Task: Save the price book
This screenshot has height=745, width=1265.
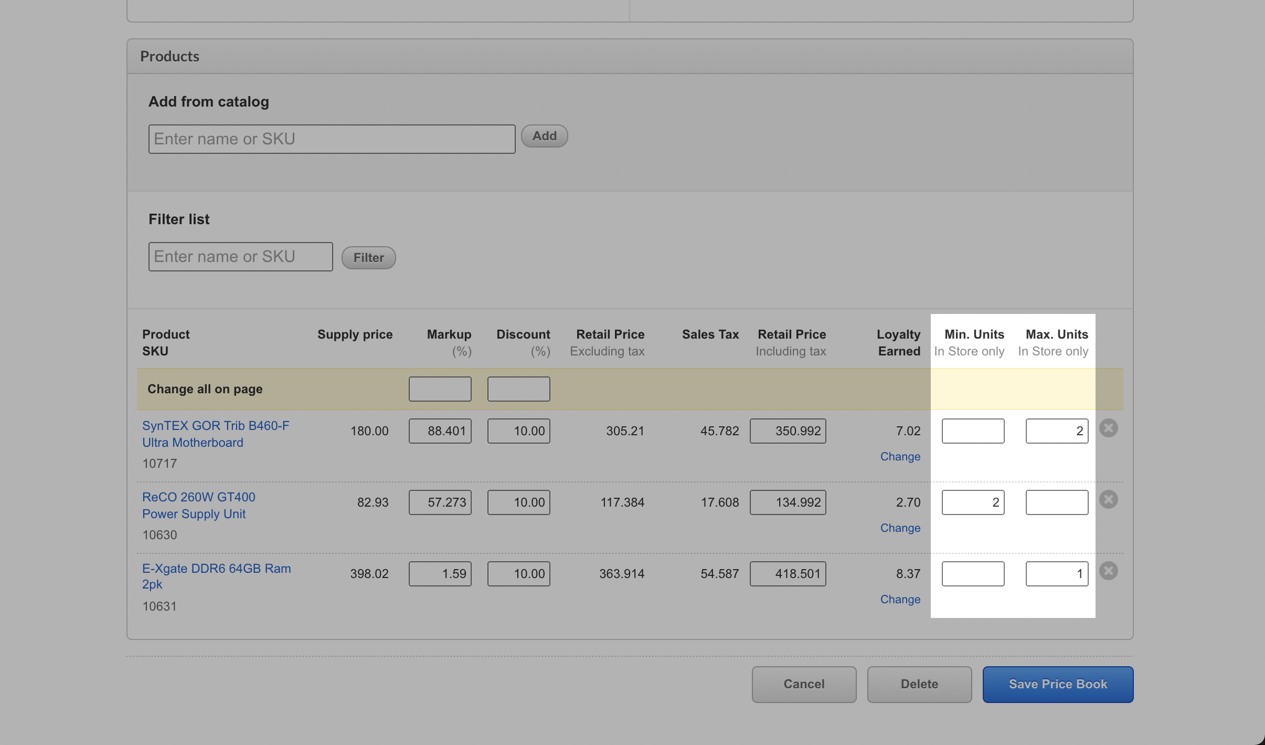Action: coord(1057,684)
